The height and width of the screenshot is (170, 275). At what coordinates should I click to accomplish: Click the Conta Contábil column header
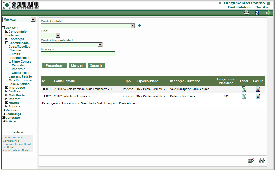(65, 81)
